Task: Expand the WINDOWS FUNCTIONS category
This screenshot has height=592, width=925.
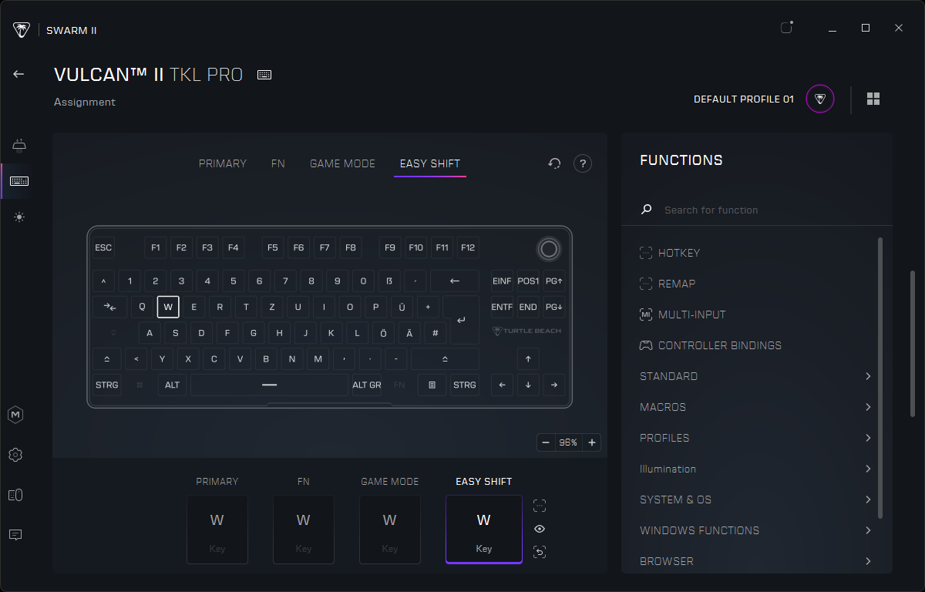Action: (x=755, y=530)
